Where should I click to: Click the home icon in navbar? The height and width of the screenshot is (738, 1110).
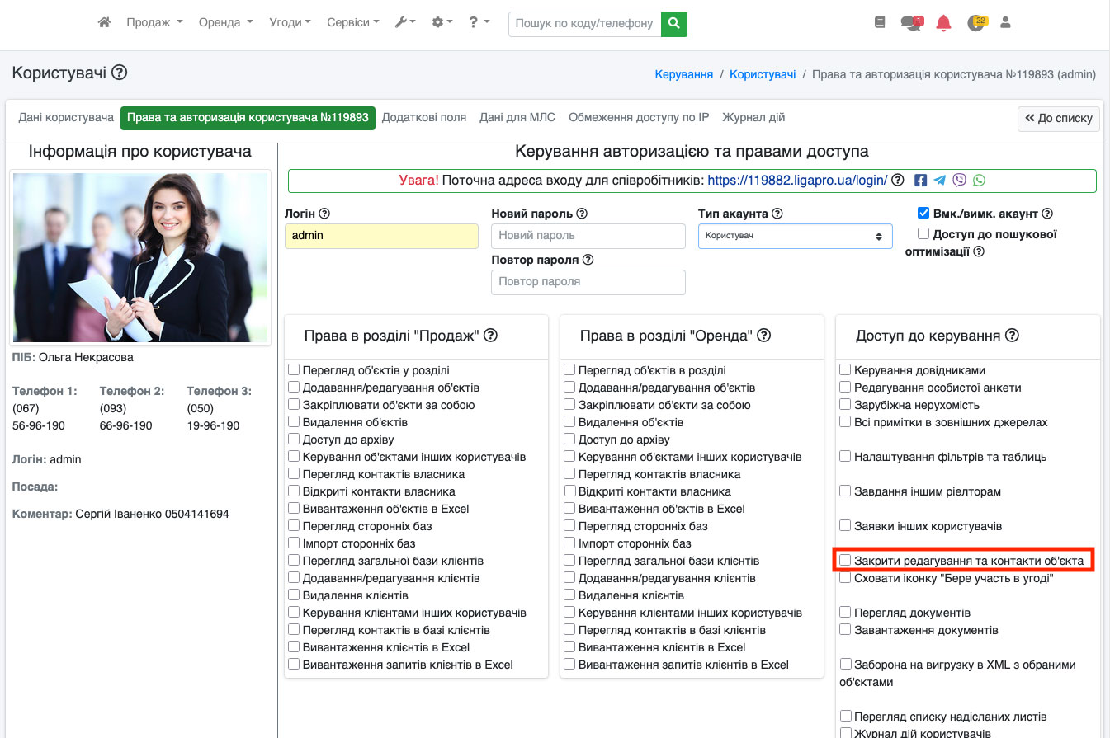[104, 23]
